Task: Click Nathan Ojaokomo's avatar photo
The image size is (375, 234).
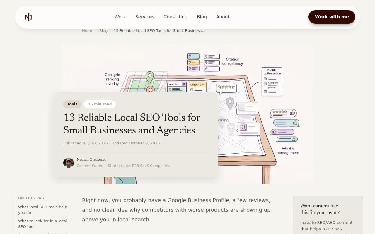Action: coord(69,163)
